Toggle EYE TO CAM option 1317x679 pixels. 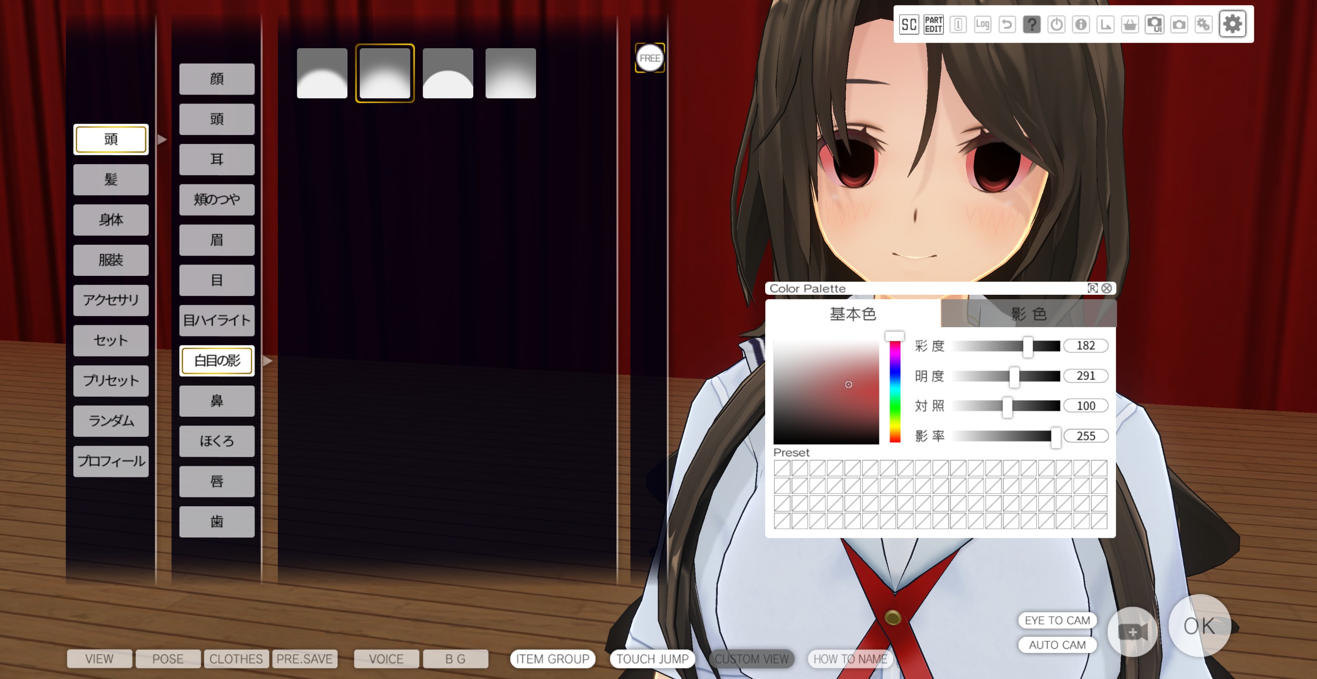(x=1057, y=620)
